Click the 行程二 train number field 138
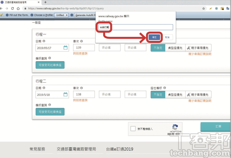Image resolution: width=231 pixels, height=158 pixels. [x=84, y=94]
